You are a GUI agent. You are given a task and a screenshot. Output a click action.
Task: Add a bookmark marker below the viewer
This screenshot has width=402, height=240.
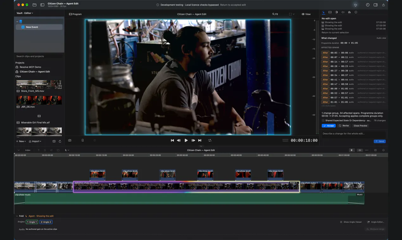pyautogui.click(x=83, y=141)
